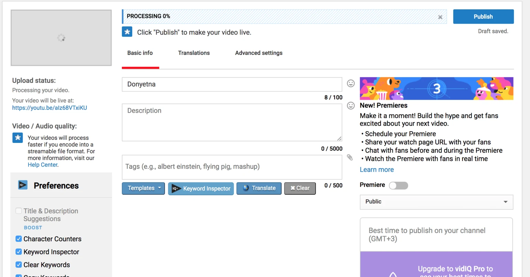Image resolution: width=530 pixels, height=277 pixels.
Task: Click the star icon beside Video/Audio quality tip
Action: click(18, 138)
